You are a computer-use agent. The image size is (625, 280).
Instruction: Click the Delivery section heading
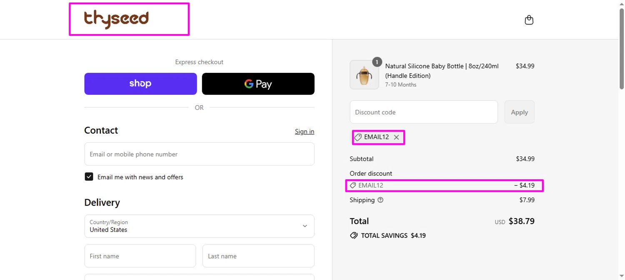pyautogui.click(x=102, y=203)
